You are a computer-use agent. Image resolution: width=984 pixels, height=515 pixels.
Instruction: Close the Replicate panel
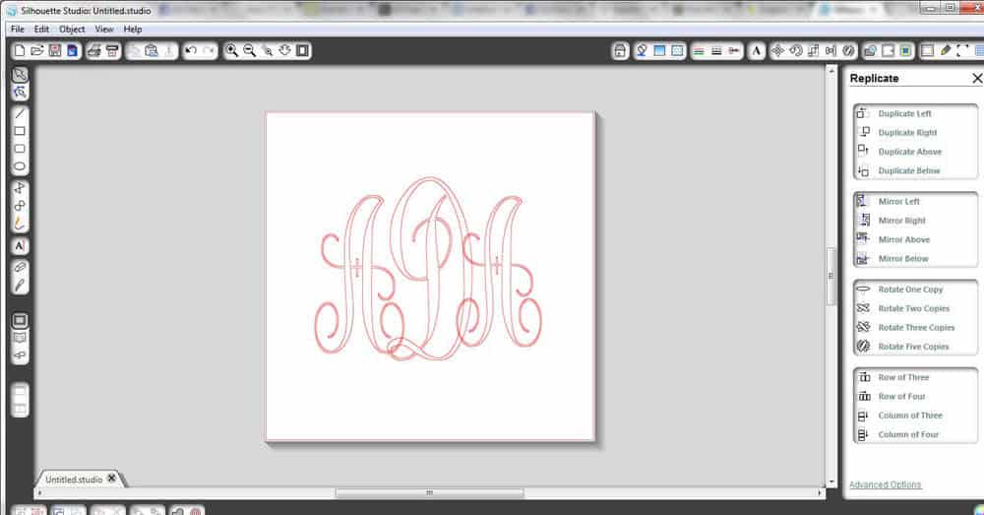tap(977, 78)
